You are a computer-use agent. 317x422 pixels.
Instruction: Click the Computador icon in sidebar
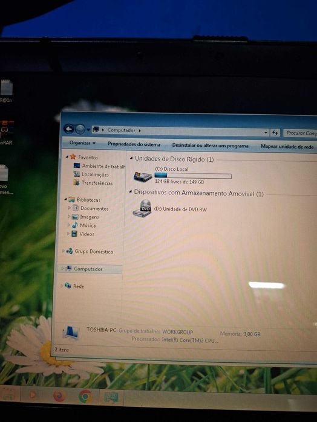[69, 268]
